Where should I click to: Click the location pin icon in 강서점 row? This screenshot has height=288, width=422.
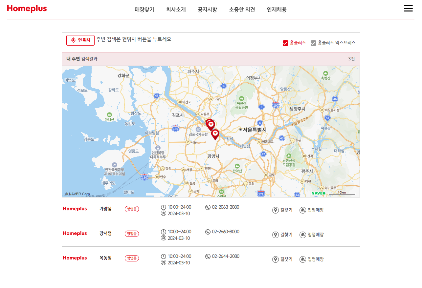pyautogui.click(x=276, y=235)
